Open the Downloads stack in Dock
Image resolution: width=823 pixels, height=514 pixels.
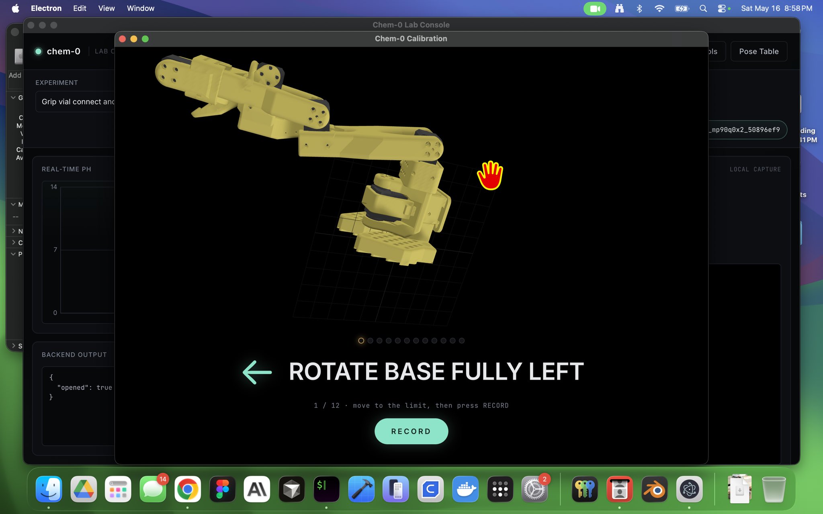[739, 489]
